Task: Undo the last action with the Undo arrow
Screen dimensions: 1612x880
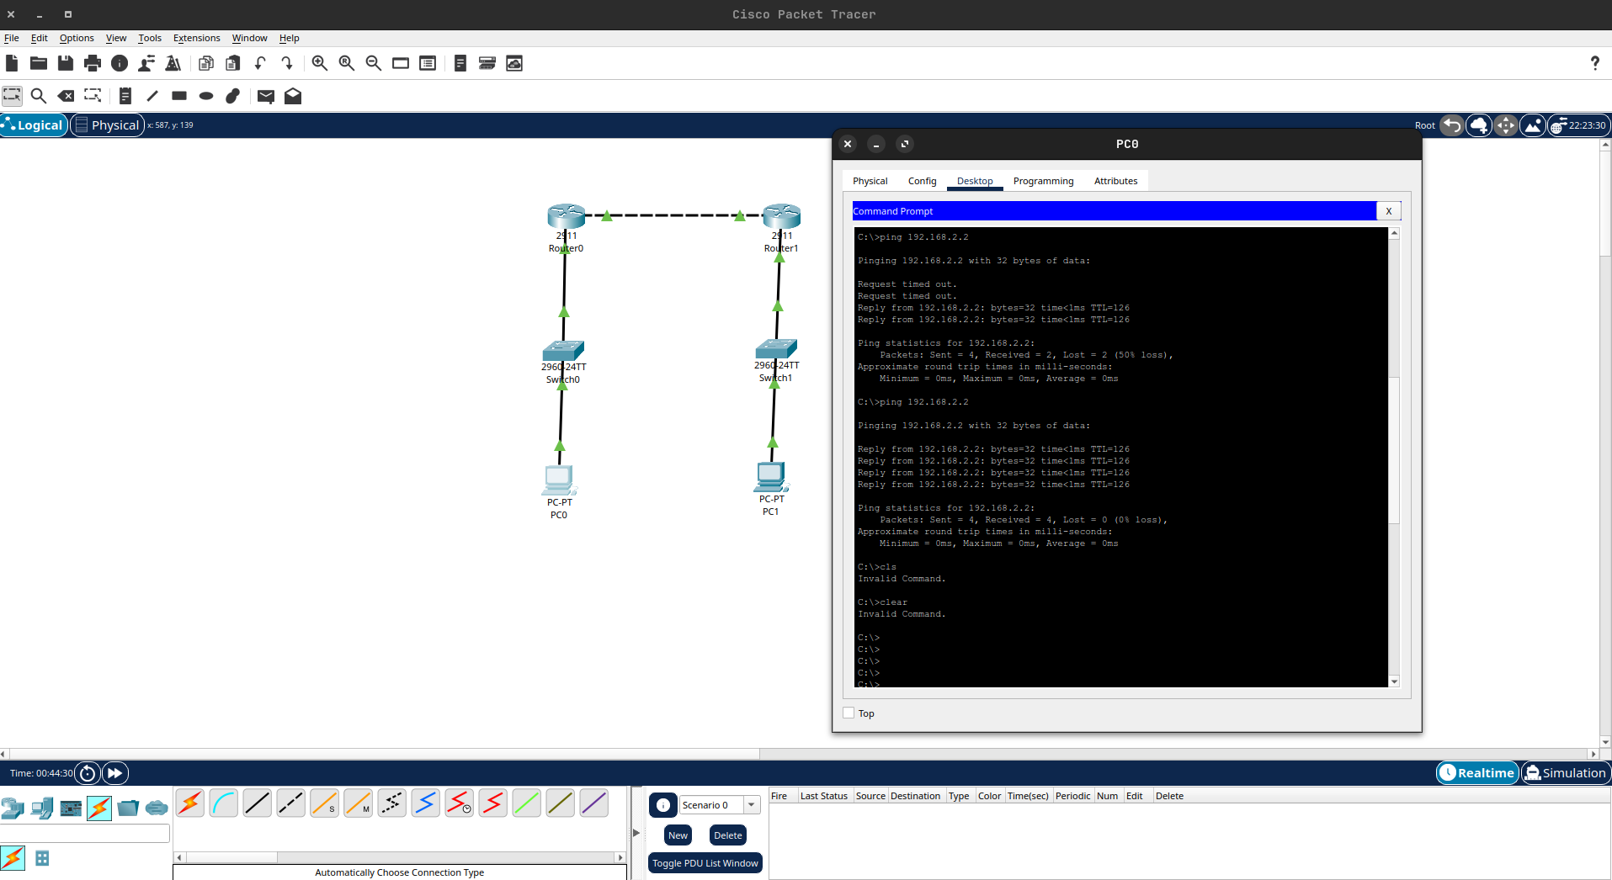Action: [260, 63]
